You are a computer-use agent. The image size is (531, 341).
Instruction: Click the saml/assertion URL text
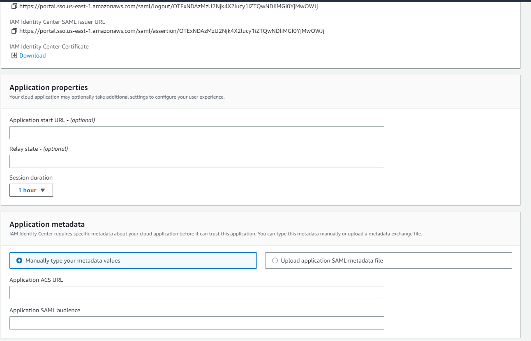tap(172, 31)
